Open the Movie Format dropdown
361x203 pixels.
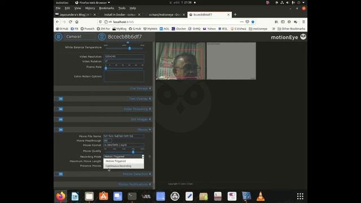coord(124,145)
